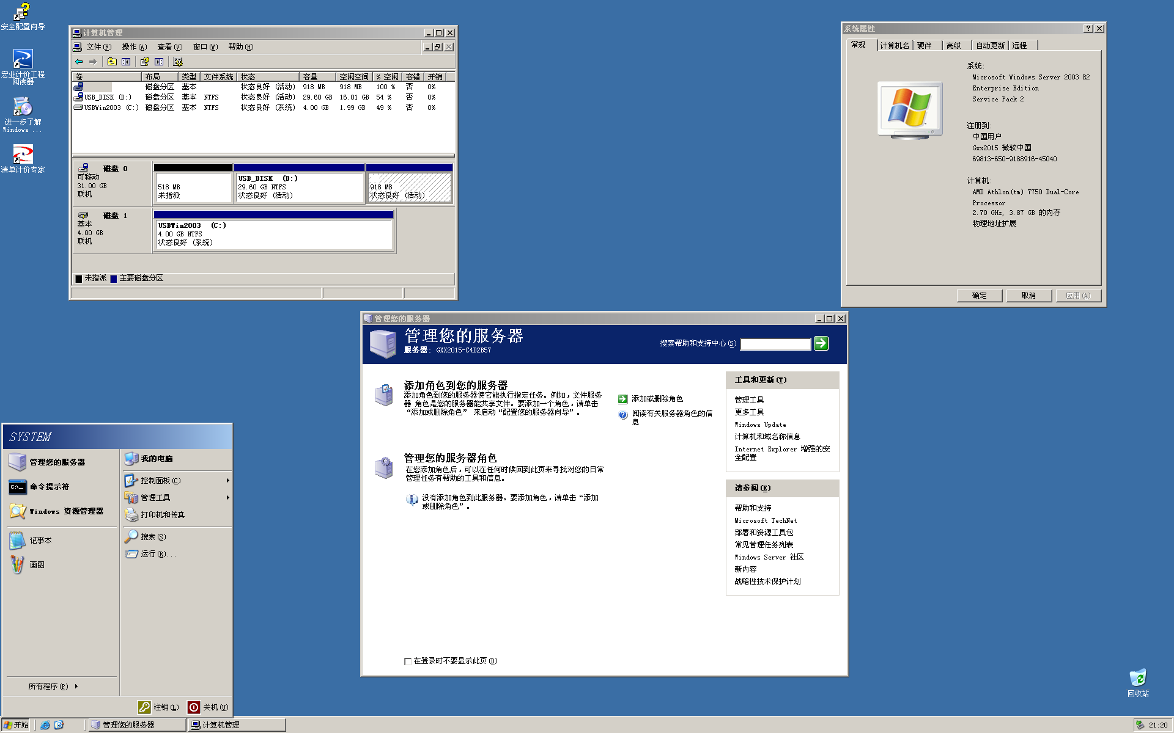Click 确定 button in 系统属性
Viewport: 1174px width, 733px height.
pyautogui.click(x=980, y=296)
